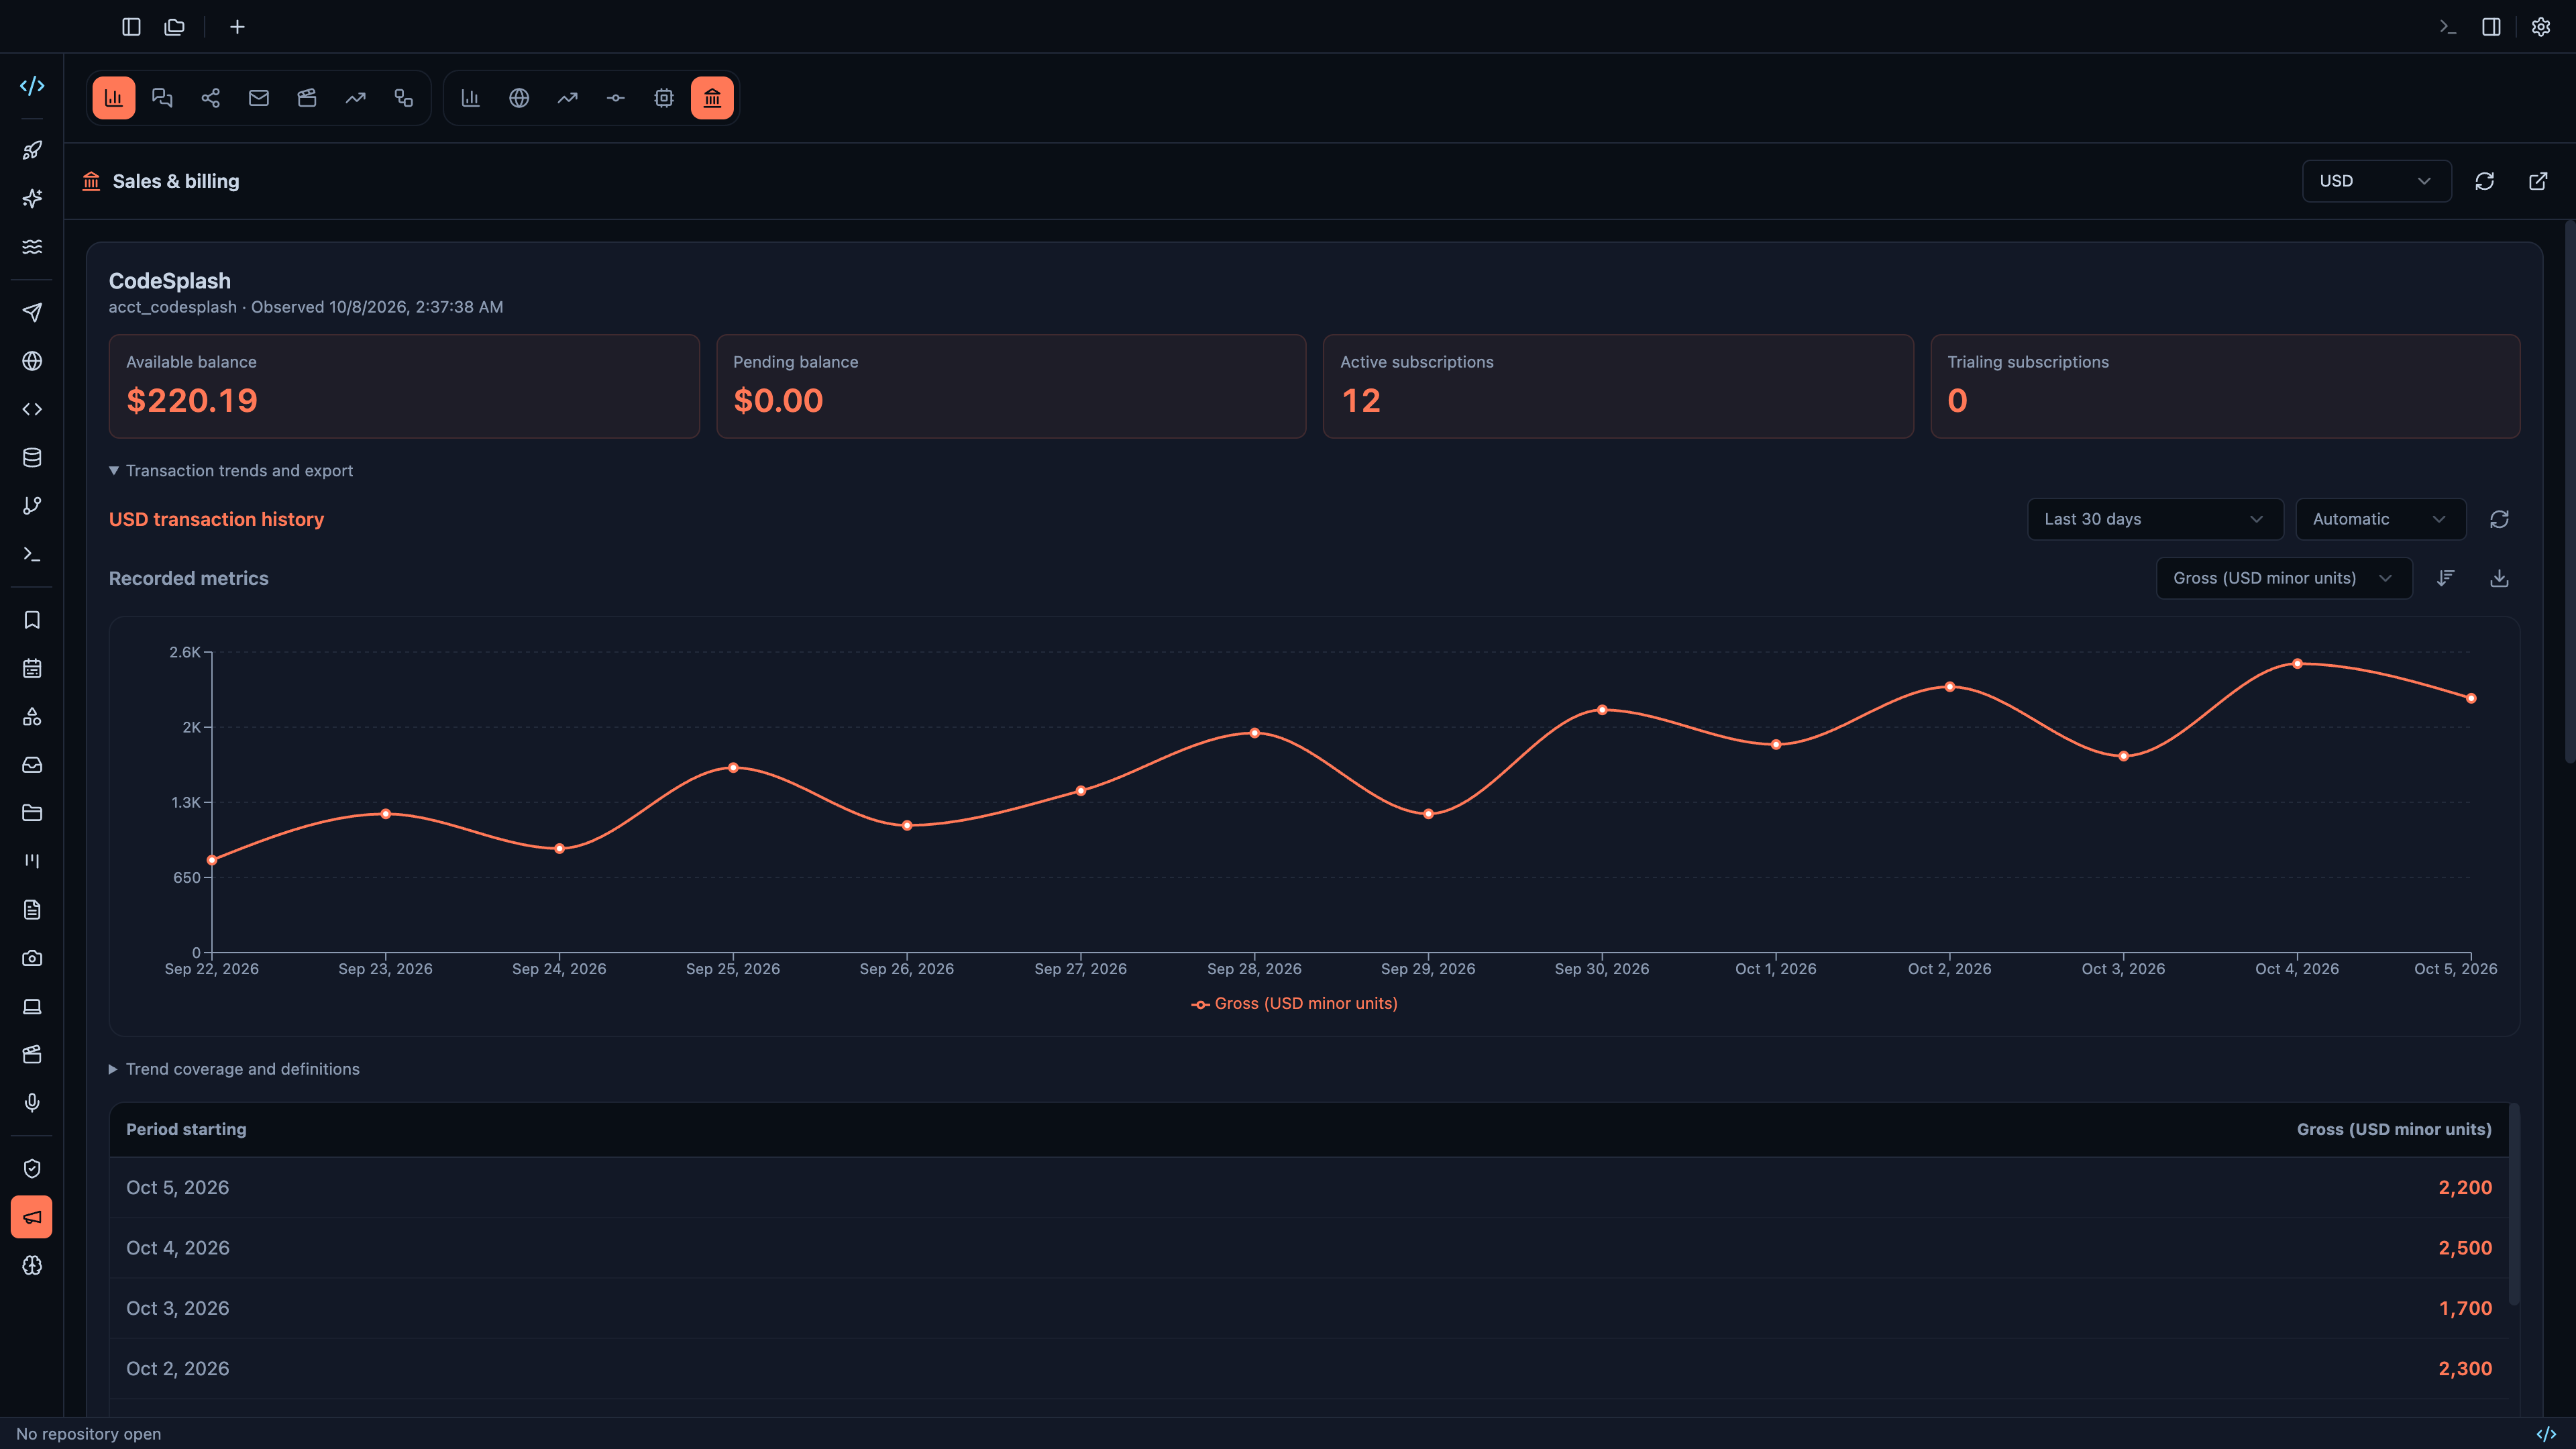Refresh the USD transaction history
The image size is (2576, 1449).
(x=2499, y=519)
